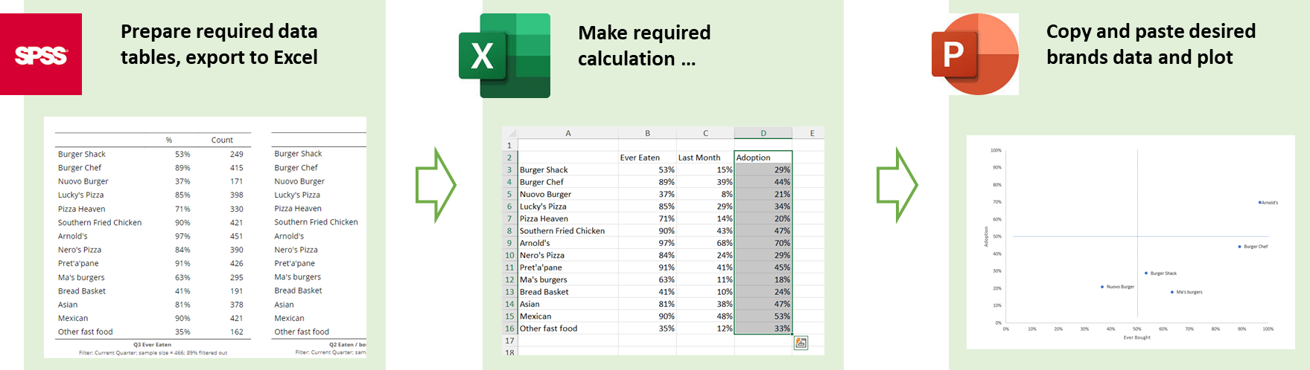Click the Burger Shack data point in the chart
The width and height of the screenshot is (1310, 370).
point(1146,273)
